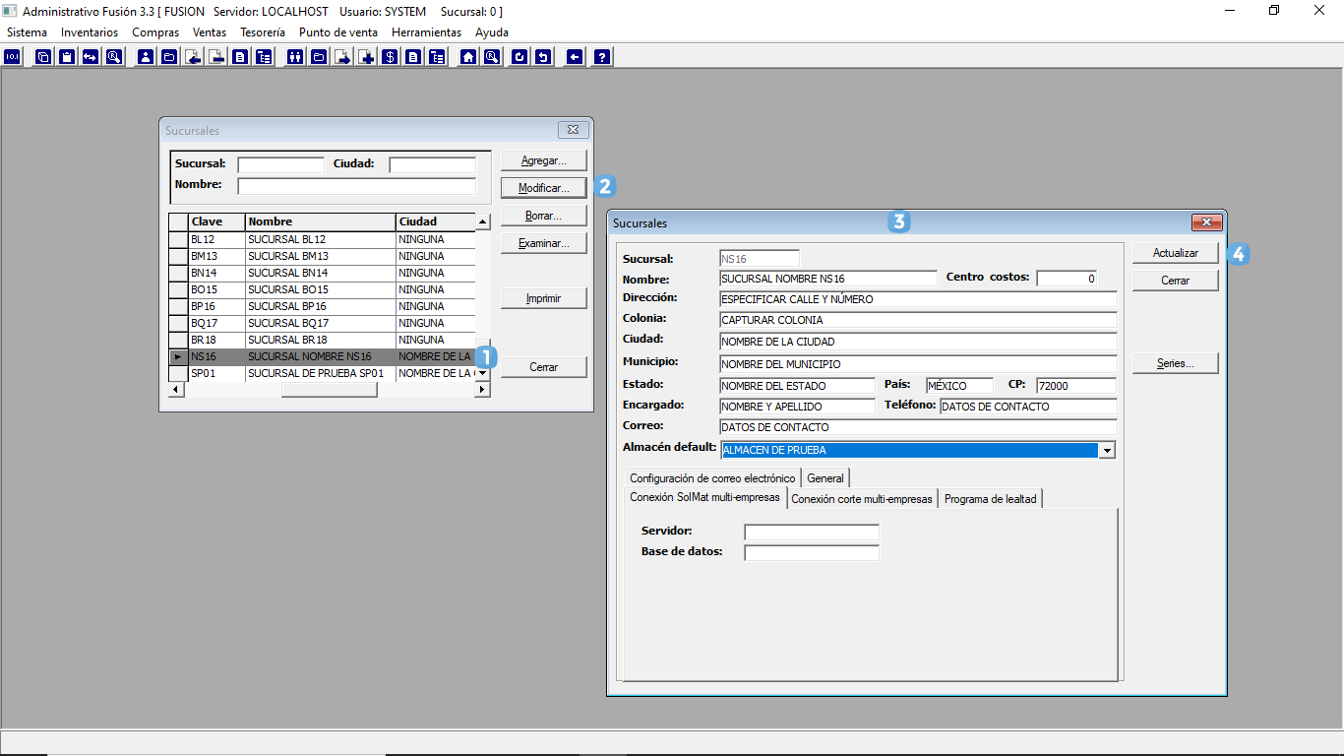The width and height of the screenshot is (1344, 756).
Task: Click the magnifier icon beside the double-arrow icon
Action: (x=114, y=57)
